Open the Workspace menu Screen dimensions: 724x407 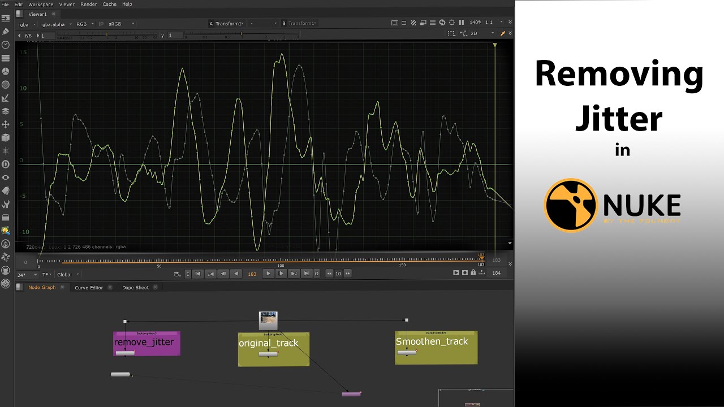coord(40,4)
